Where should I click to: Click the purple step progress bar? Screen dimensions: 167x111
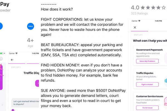pos(139,31)
